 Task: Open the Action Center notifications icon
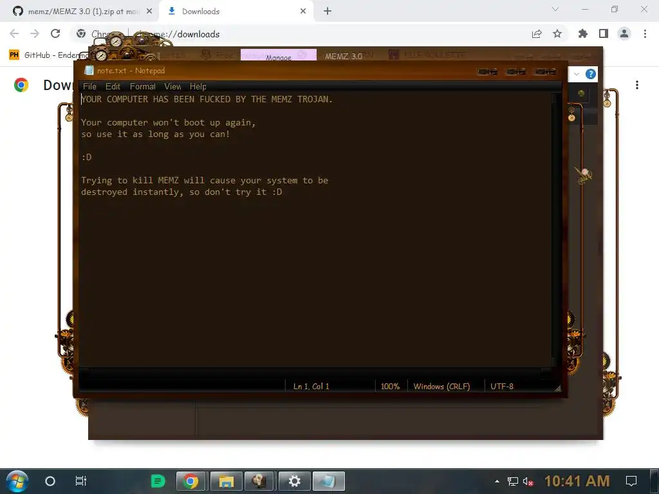pos(631,481)
